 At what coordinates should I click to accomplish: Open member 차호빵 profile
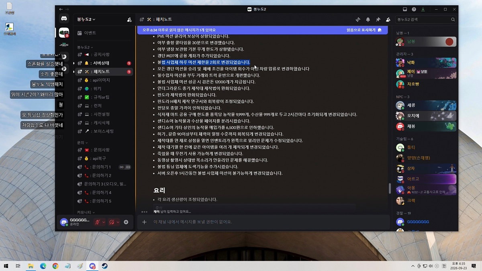(426, 84)
